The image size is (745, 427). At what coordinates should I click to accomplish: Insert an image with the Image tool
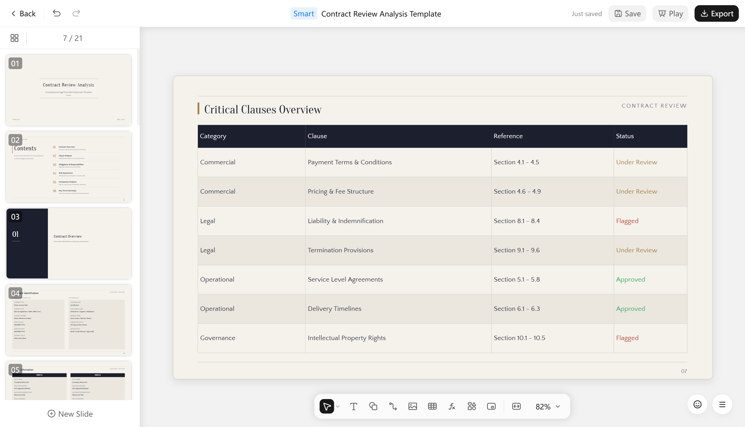coord(413,406)
